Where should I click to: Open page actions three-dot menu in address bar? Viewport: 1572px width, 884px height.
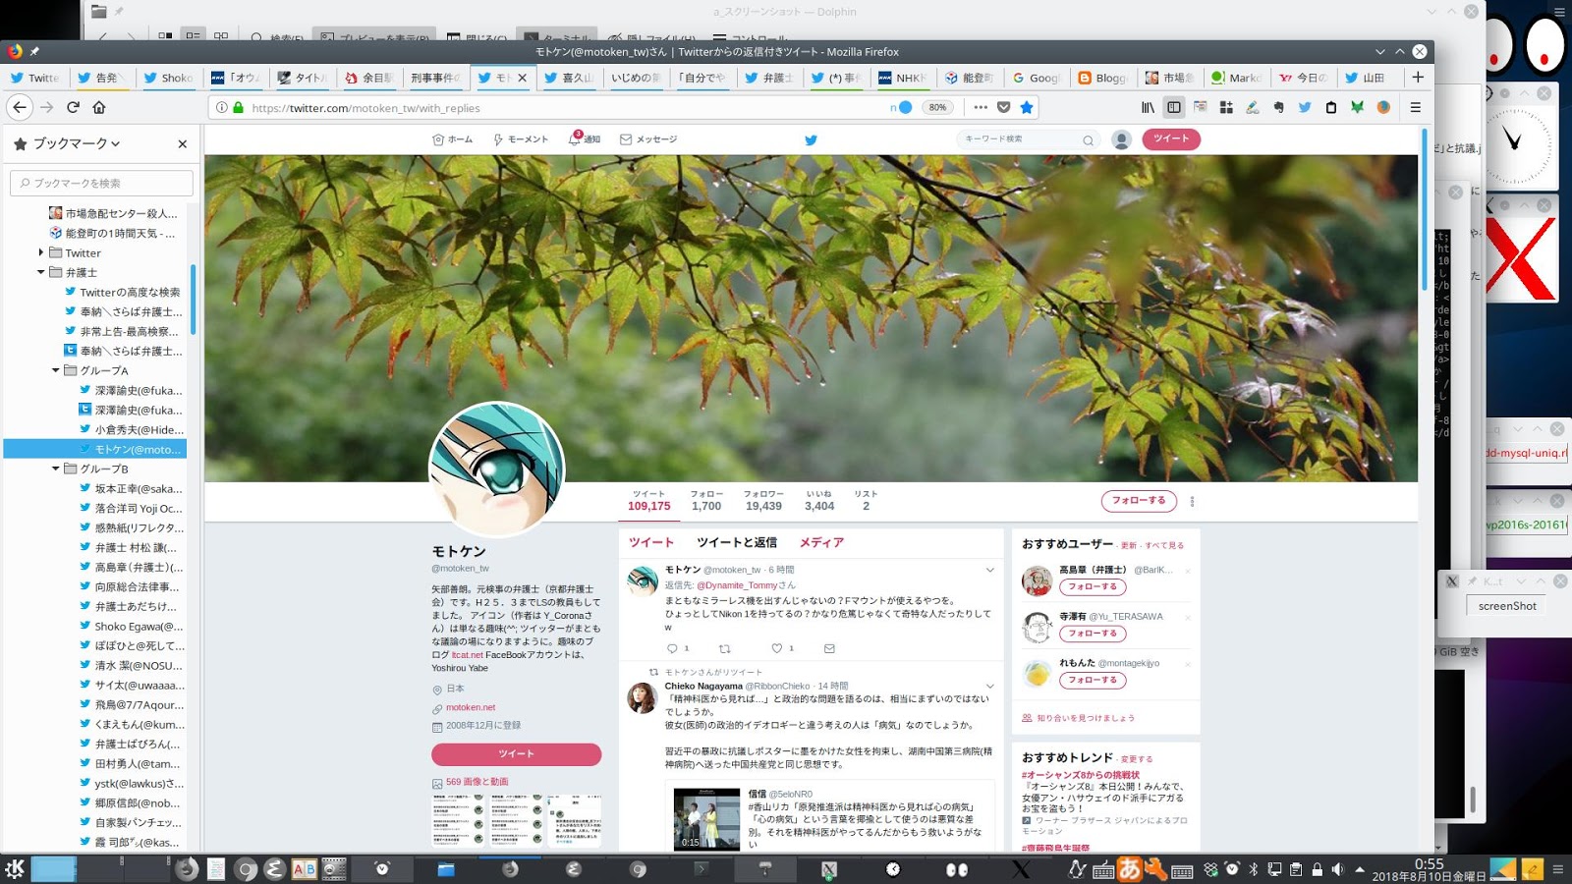tap(981, 107)
